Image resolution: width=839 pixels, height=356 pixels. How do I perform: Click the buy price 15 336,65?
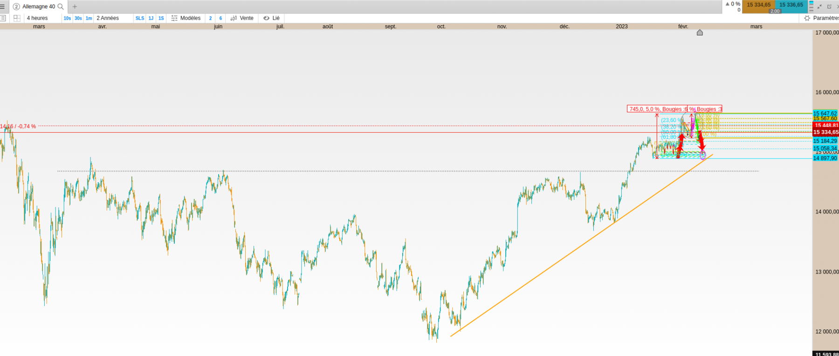pyautogui.click(x=791, y=5)
